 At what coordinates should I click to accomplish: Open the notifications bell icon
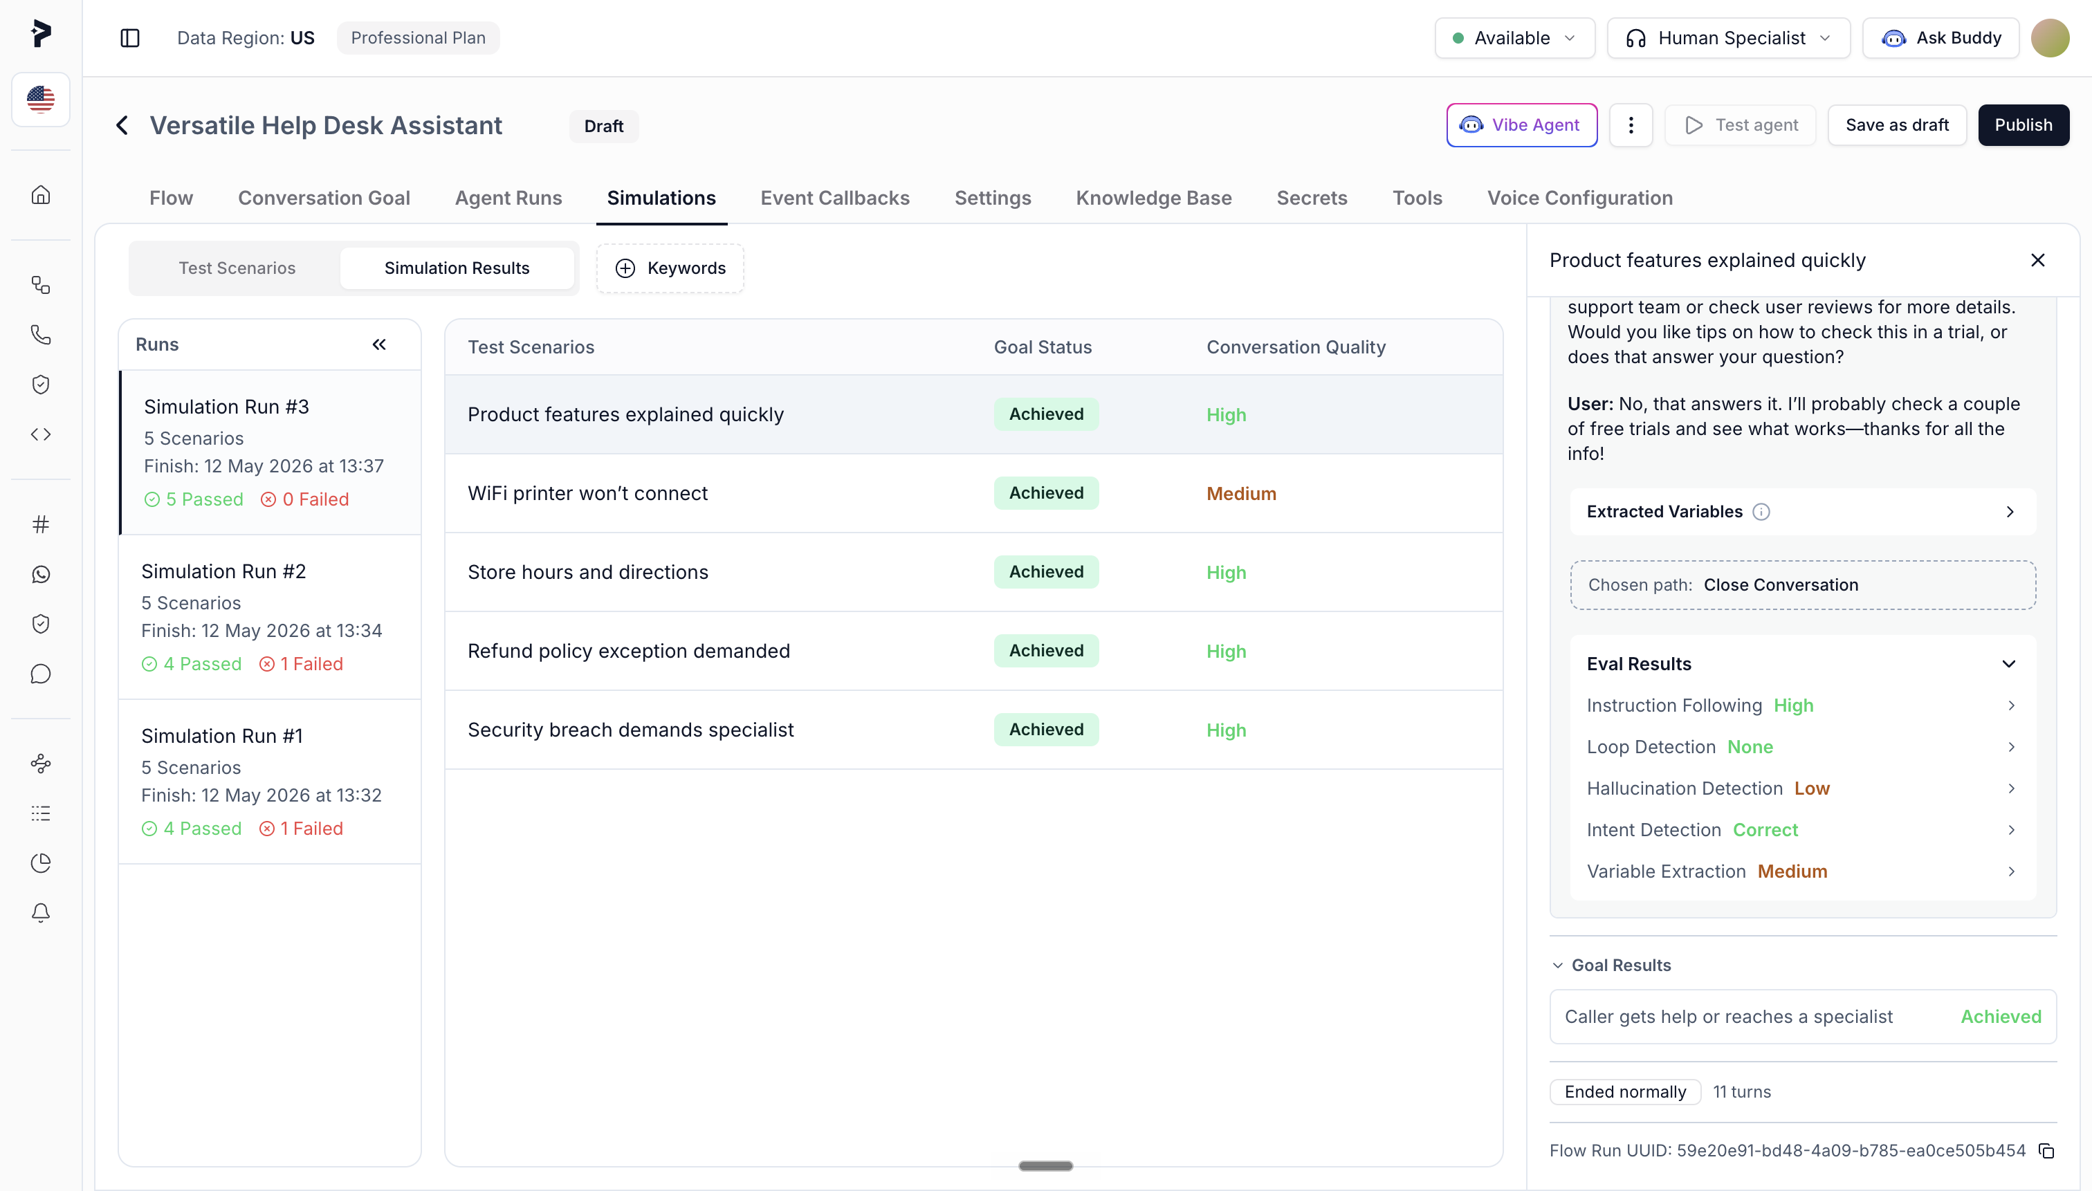40,913
